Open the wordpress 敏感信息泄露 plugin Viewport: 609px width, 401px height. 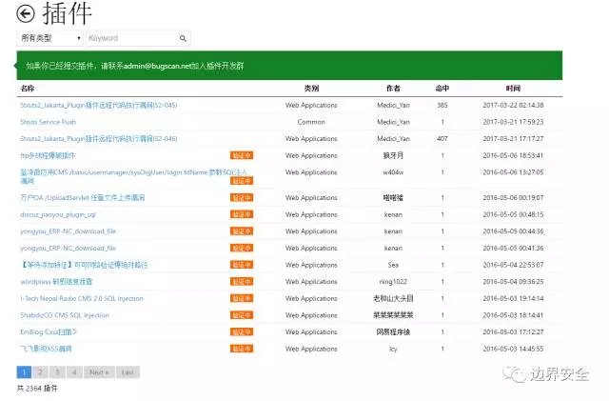pos(55,282)
